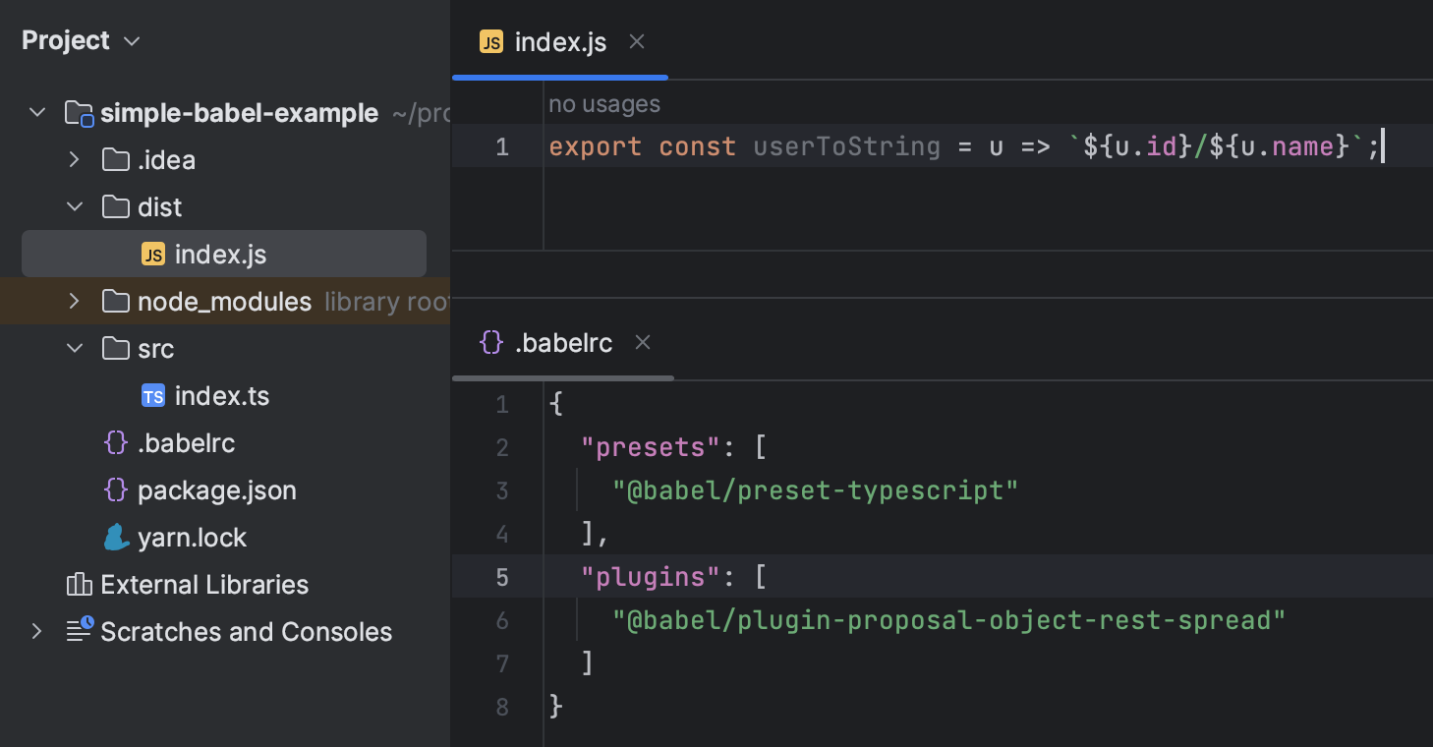Click the "plugins" key in .babelrc
This screenshot has height=747, width=1433.
click(x=652, y=576)
